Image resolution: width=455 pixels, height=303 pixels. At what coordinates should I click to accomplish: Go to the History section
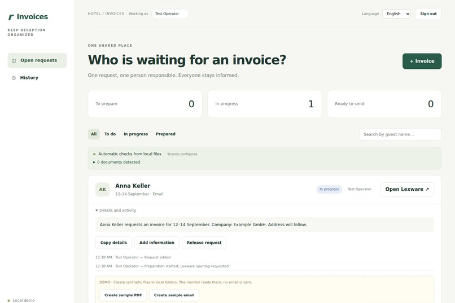(37, 78)
